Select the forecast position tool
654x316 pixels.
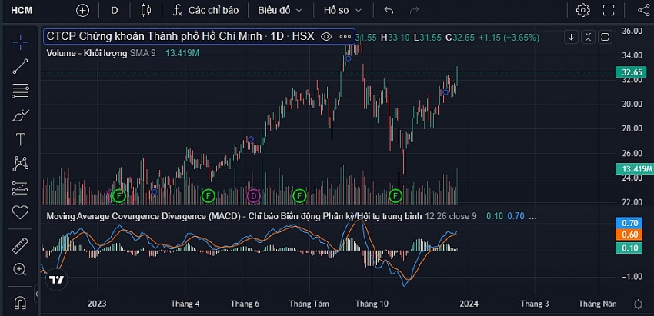(x=20, y=188)
